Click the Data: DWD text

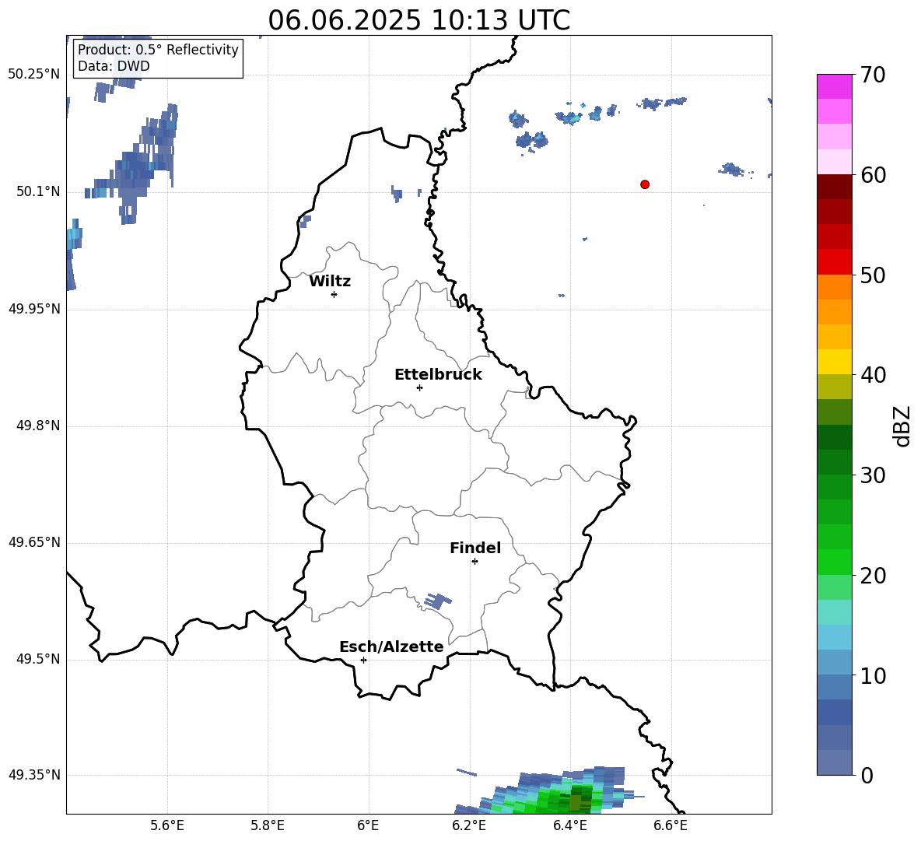114,66
